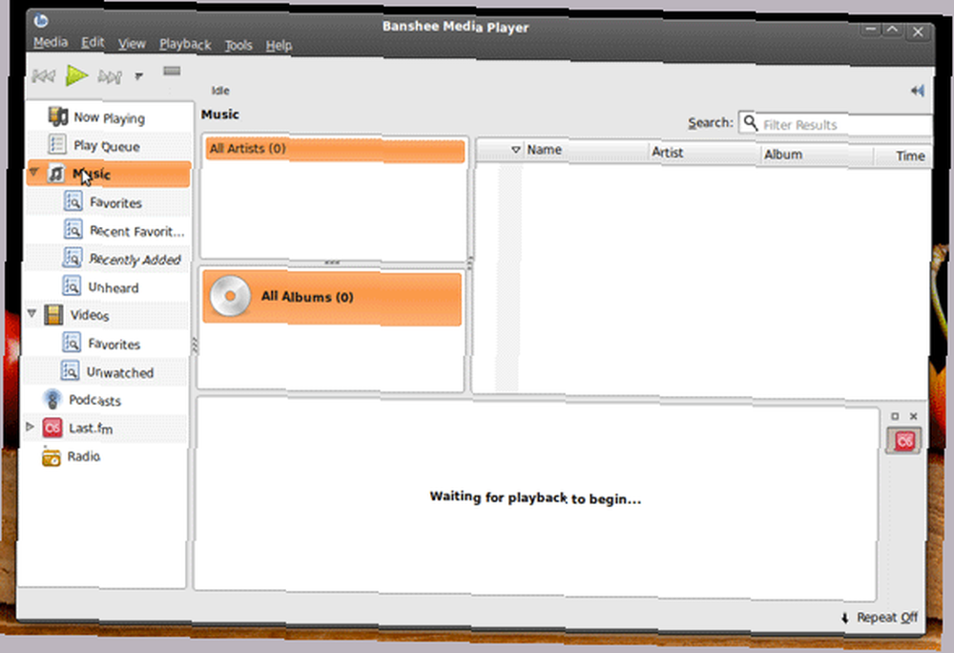Select the Unwatched playlist
Screen dimensions: 954x653
pyautogui.click(x=120, y=372)
